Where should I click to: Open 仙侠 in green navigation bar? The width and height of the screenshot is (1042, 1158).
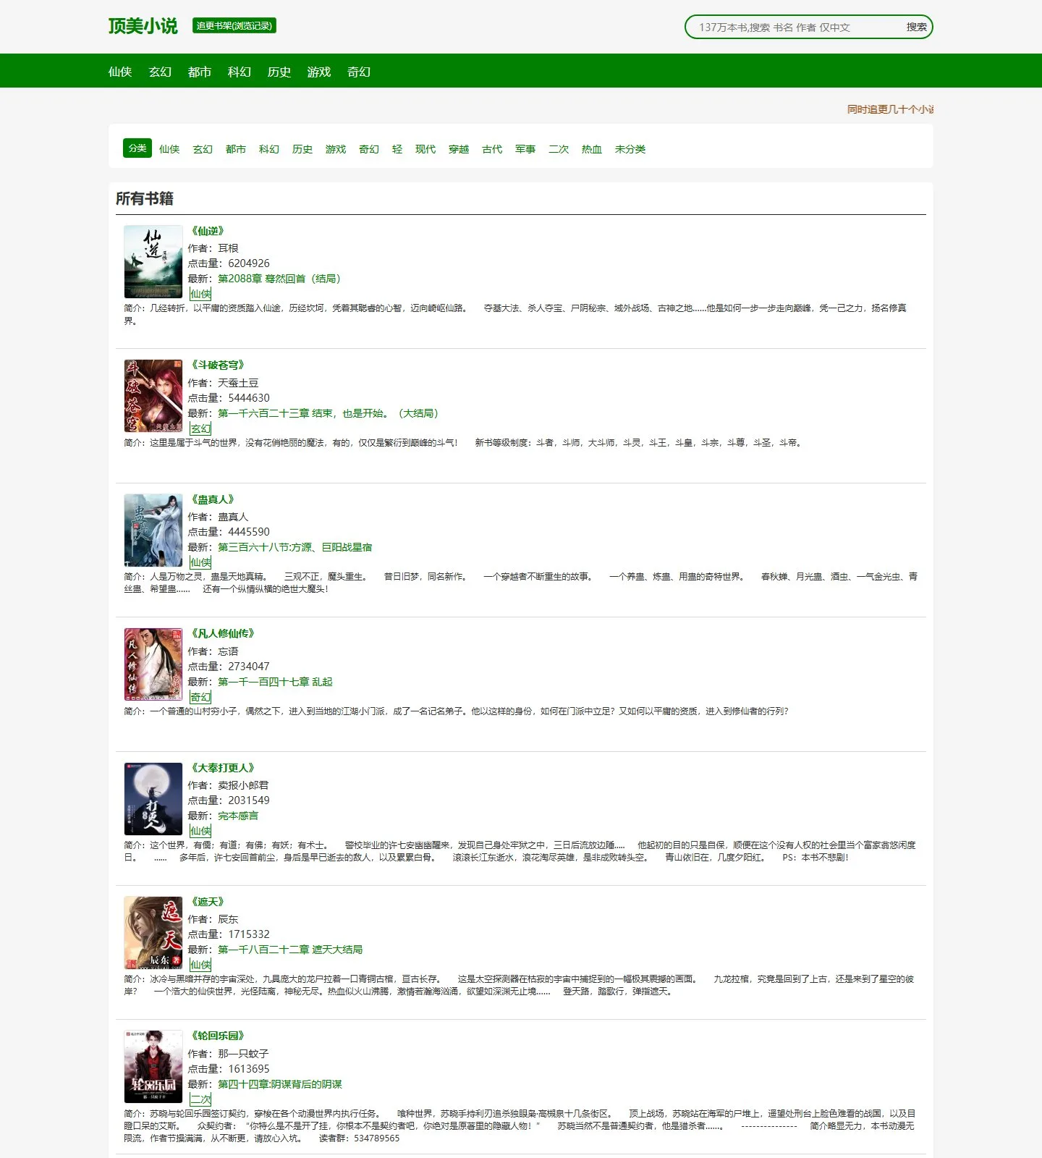(x=120, y=72)
